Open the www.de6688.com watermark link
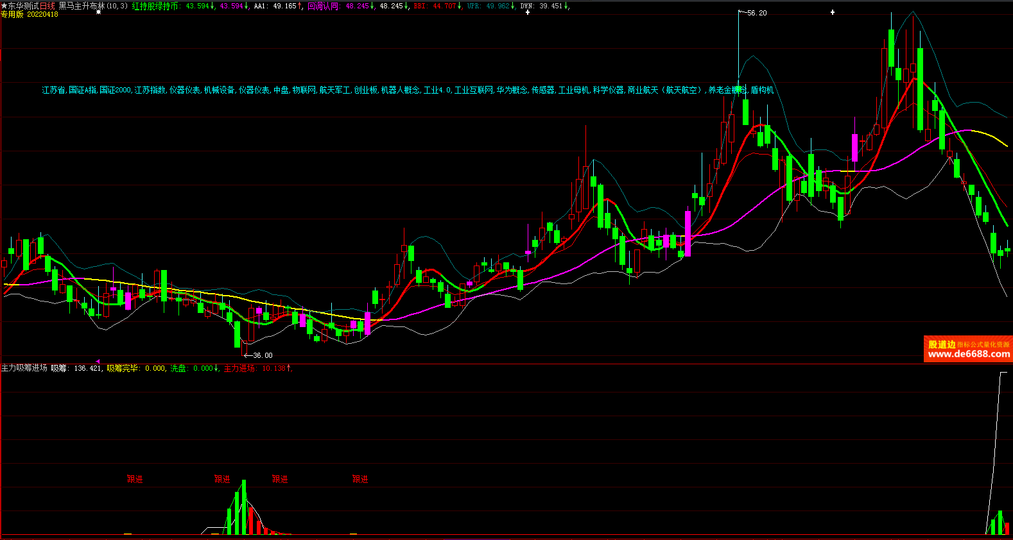 pyautogui.click(x=968, y=354)
